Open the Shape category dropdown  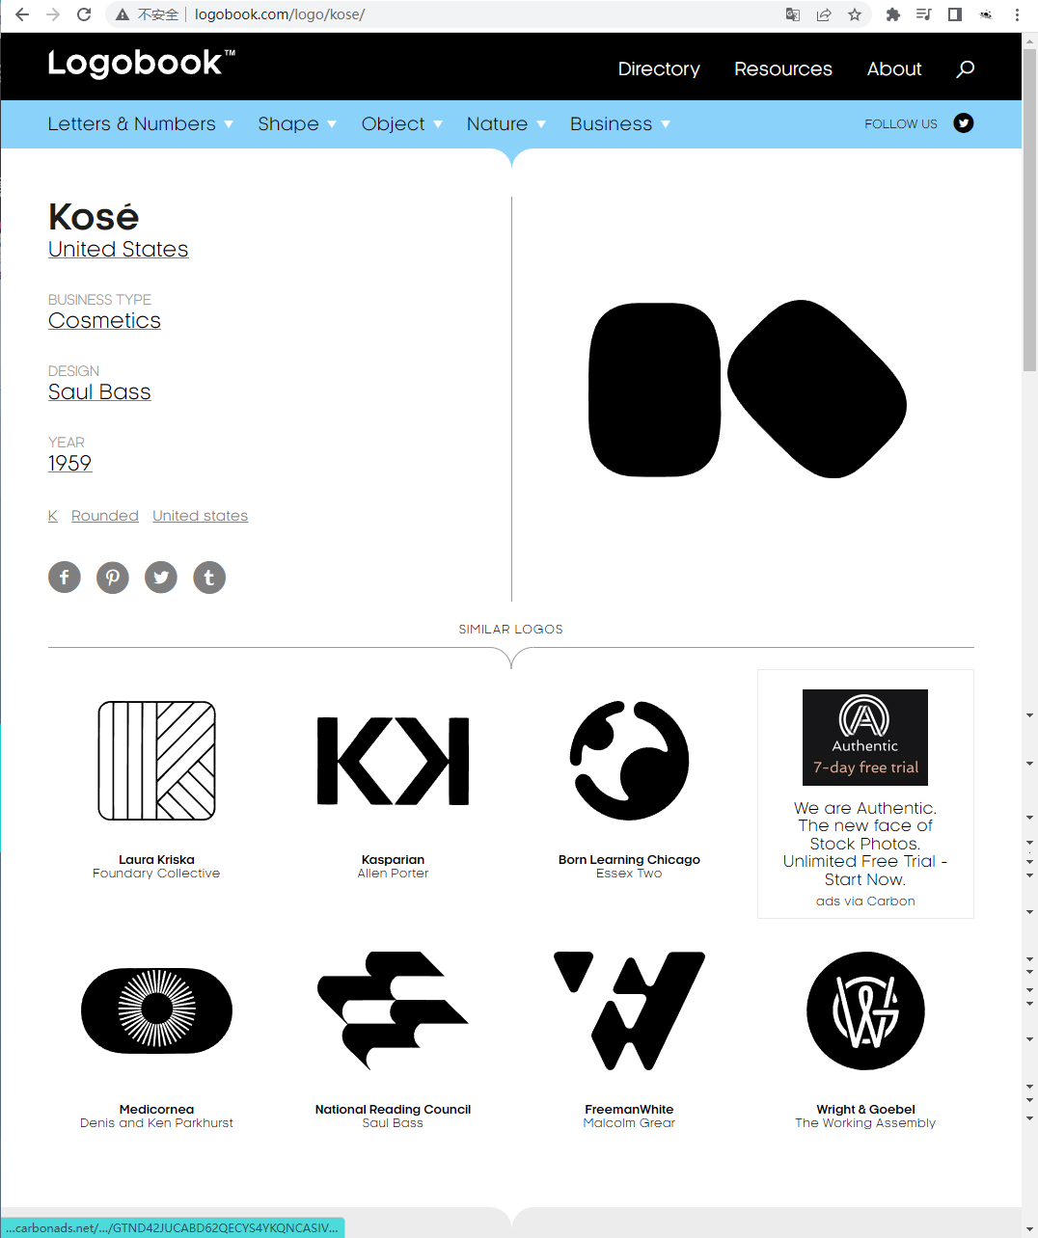click(297, 124)
